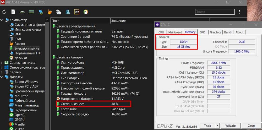Switch to the Mainboard tab in CPU-Z

175,32
